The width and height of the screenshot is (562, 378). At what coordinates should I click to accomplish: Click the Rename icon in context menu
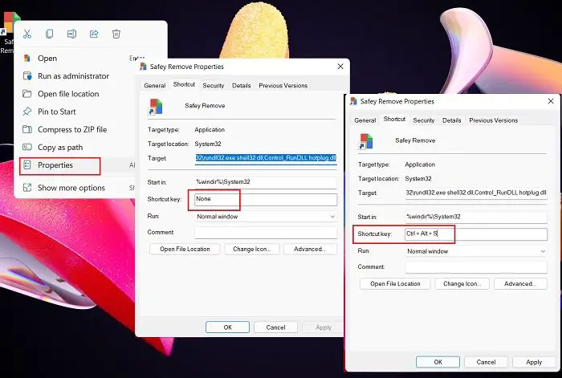coord(71,34)
